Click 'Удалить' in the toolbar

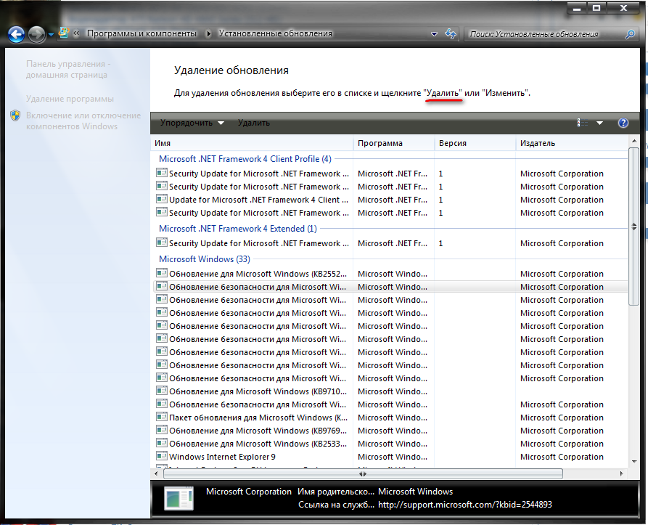point(254,123)
